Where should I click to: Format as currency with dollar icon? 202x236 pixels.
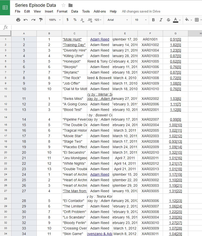pyautogui.click(x=67, y=20)
